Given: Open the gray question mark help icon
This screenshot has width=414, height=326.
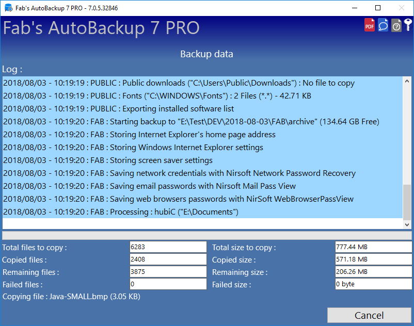Looking at the screenshot, I should point(396,25).
